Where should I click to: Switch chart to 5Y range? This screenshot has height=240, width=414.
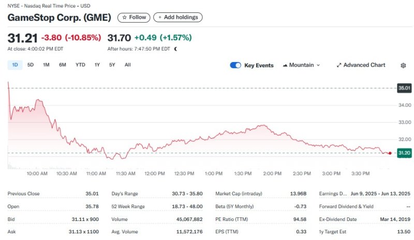(112, 65)
